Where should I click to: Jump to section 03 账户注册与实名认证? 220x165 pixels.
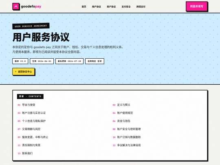pos(31,113)
